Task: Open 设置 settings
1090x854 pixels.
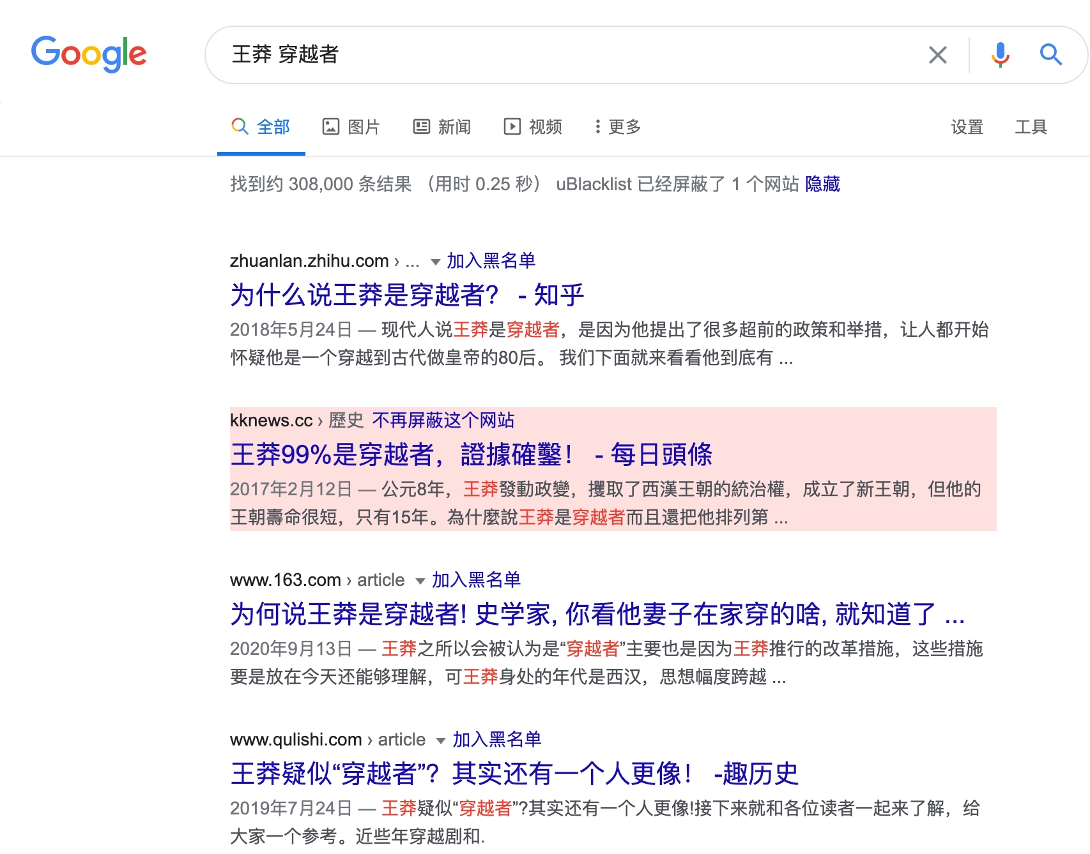Action: [967, 128]
